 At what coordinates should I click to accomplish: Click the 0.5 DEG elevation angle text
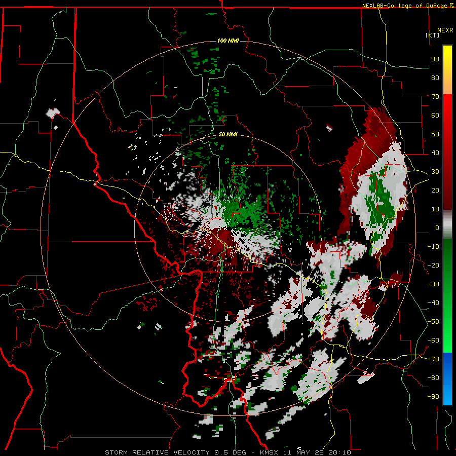pos(231,452)
